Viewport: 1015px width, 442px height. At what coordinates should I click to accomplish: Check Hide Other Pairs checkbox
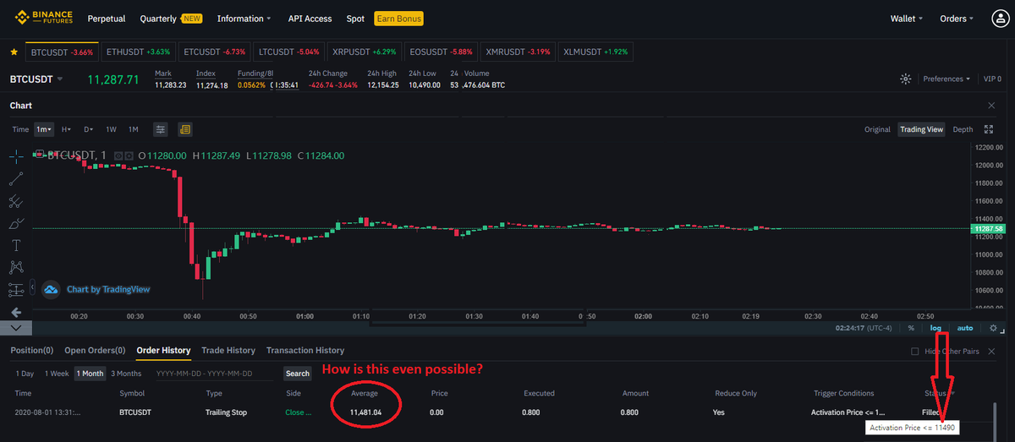pos(914,351)
